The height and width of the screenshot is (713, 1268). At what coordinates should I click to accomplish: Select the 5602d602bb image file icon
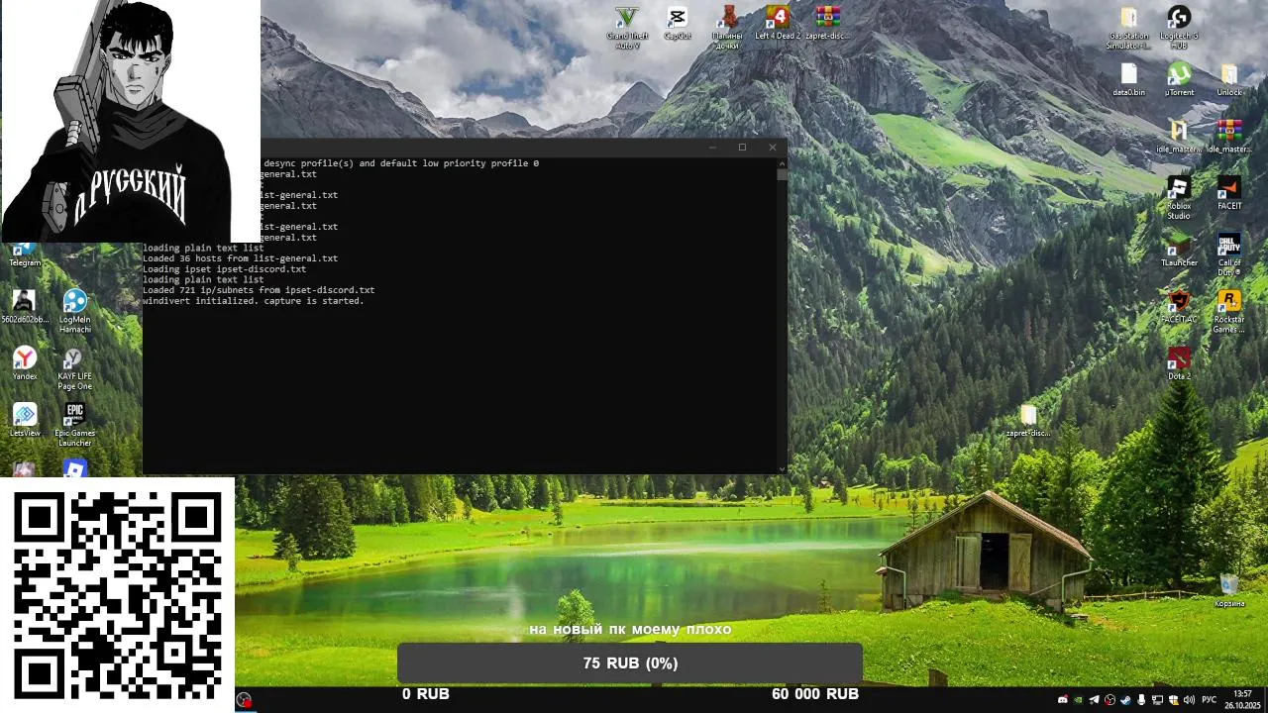tap(24, 306)
